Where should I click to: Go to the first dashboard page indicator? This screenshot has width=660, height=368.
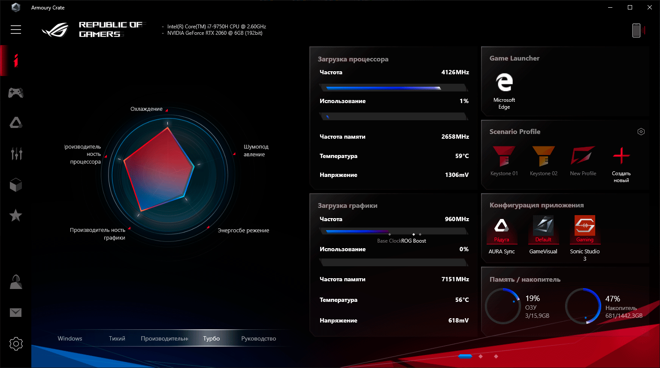[x=465, y=356]
